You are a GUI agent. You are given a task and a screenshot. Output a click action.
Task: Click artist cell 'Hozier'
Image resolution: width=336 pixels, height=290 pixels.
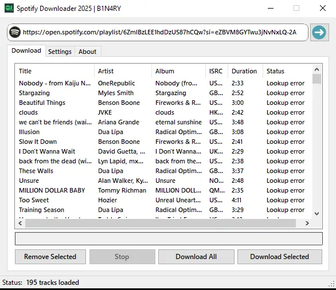(108, 200)
